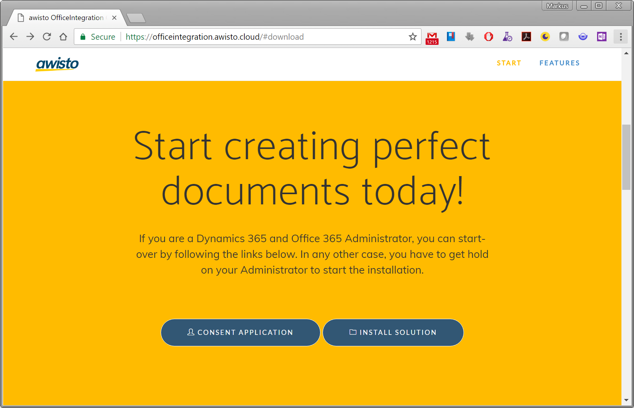The height and width of the screenshot is (408, 634).
Task: Open the home page icon
Action: pyautogui.click(x=63, y=37)
